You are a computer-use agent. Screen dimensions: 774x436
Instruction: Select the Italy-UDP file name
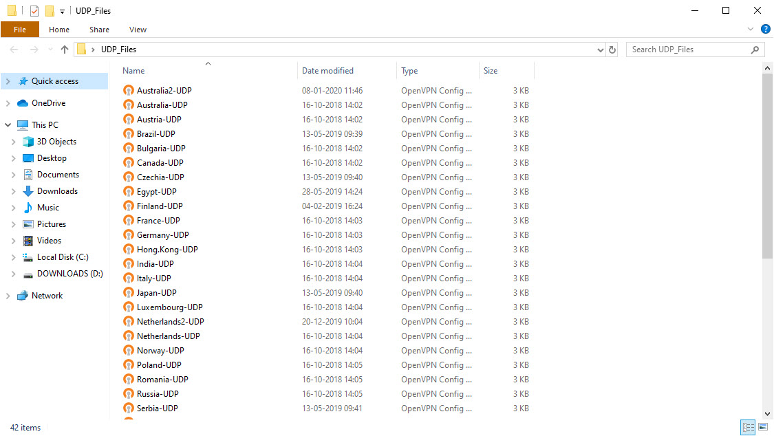pyautogui.click(x=154, y=278)
